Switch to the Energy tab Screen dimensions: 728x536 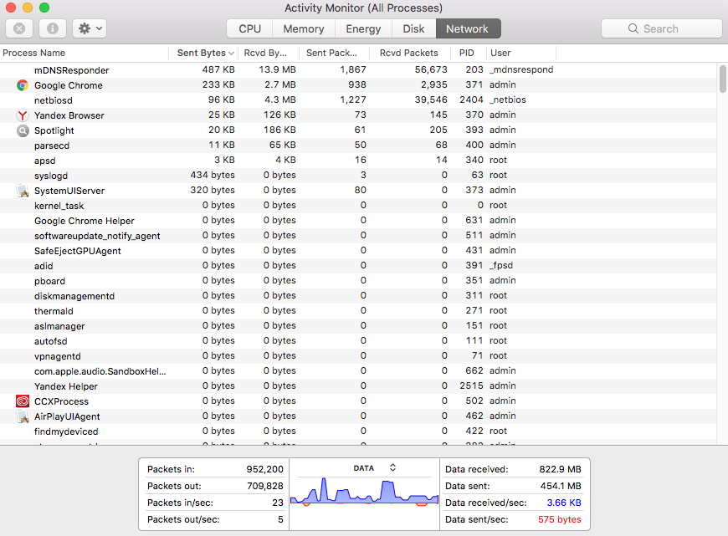pyautogui.click(x=363, y=28)
